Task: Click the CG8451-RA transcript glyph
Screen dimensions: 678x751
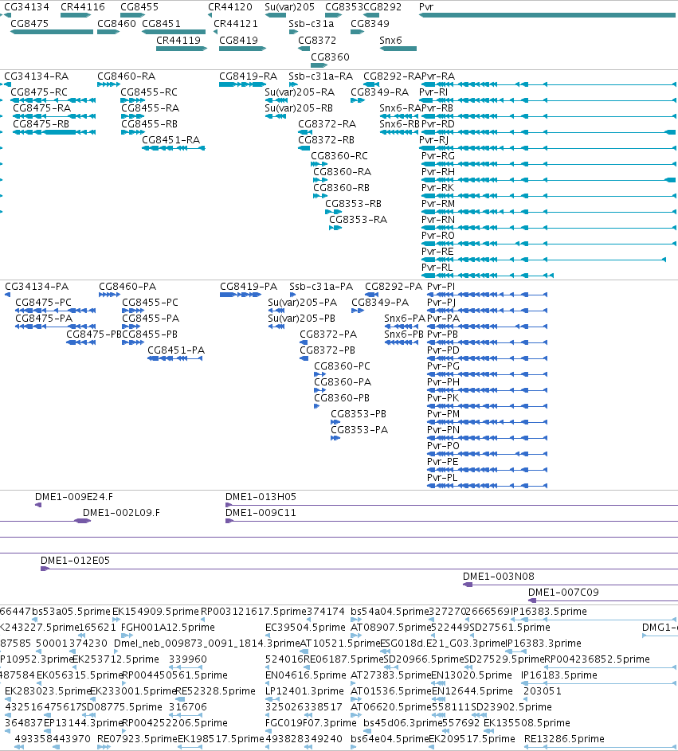Action: [174, 148]
